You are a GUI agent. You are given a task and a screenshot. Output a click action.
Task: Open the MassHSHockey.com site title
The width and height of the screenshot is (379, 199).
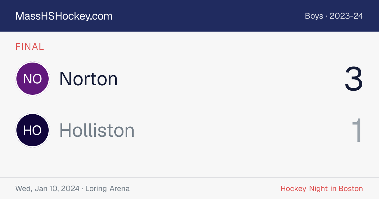64,16
